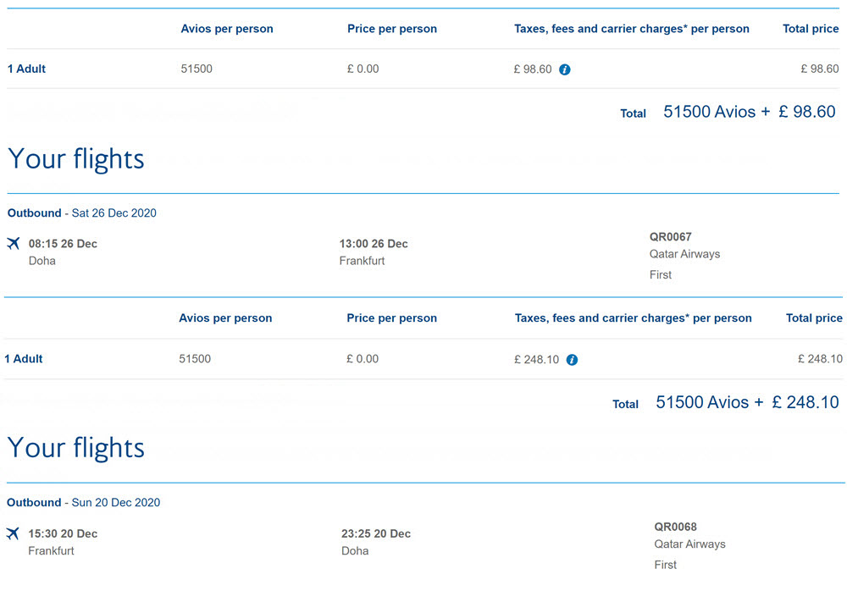This screenshot has height=591, width=847.
Task: Click the airplane icon beside 08:15 26 Dec
Action: pyautogui.click(x=14, y=244)
